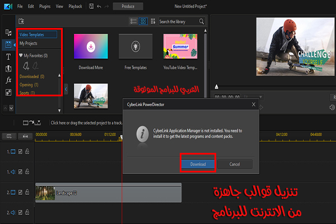
Task: Click video track 1 film icon
Action: (13, 152)
